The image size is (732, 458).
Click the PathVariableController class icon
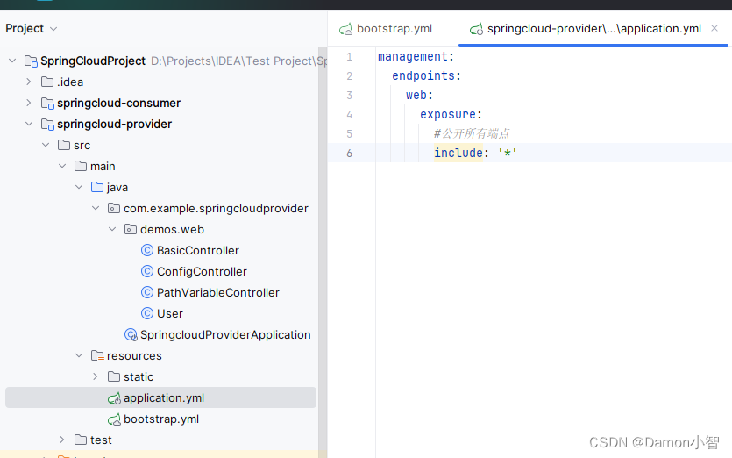coord(147,292)
